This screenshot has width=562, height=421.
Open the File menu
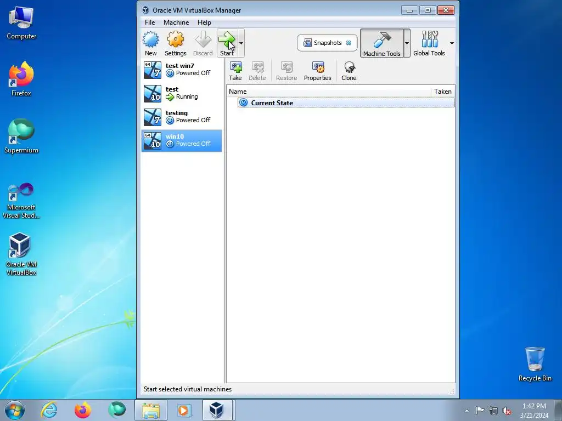[x=150, y=22]
